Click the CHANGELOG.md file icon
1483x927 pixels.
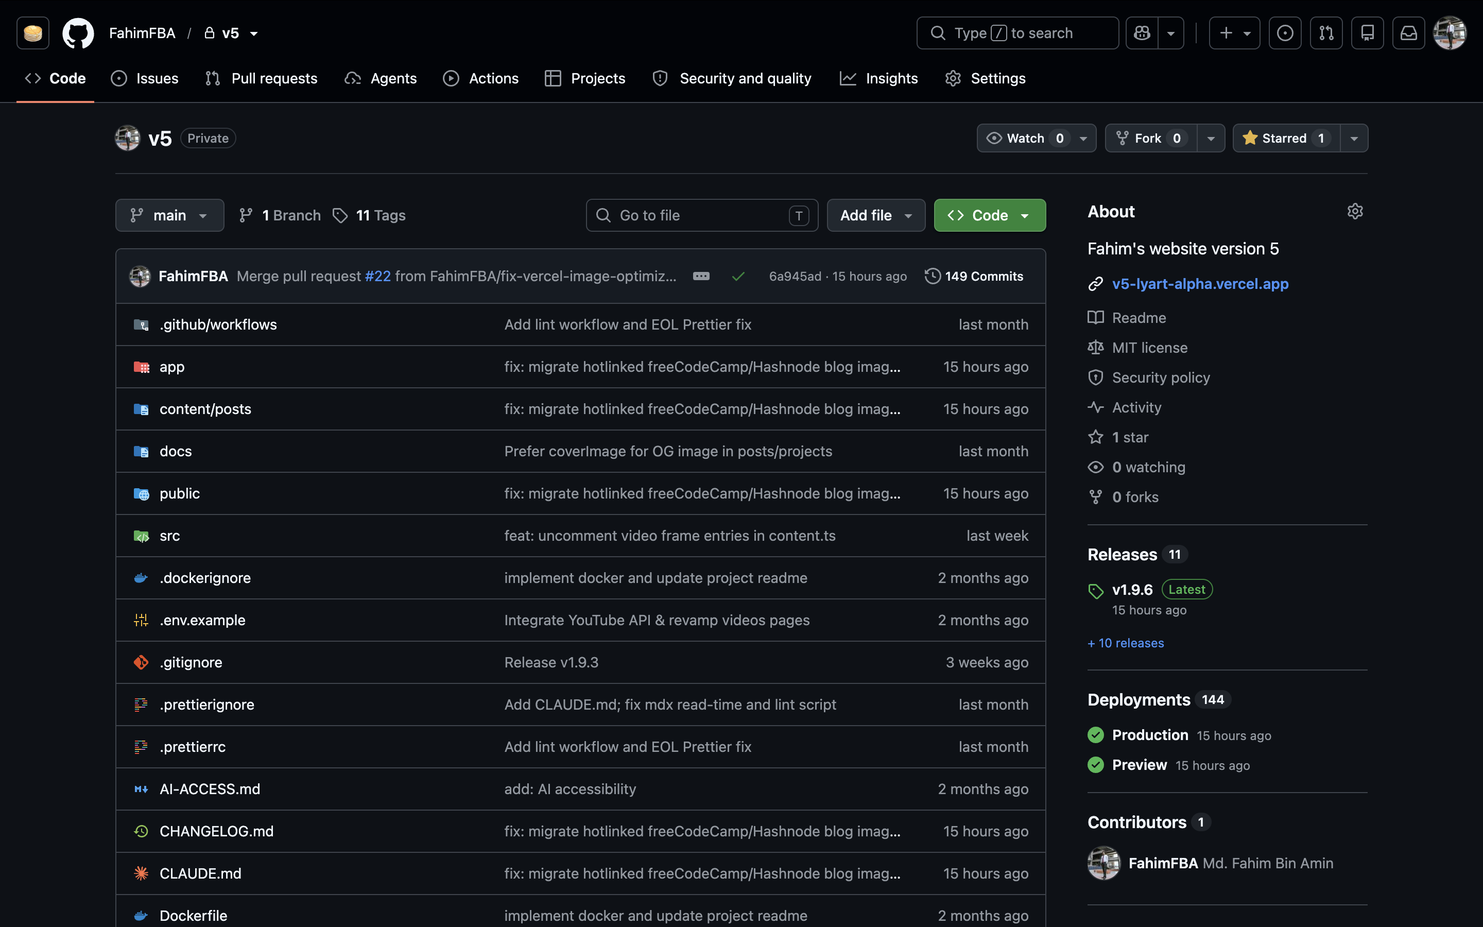pos(141,831)
